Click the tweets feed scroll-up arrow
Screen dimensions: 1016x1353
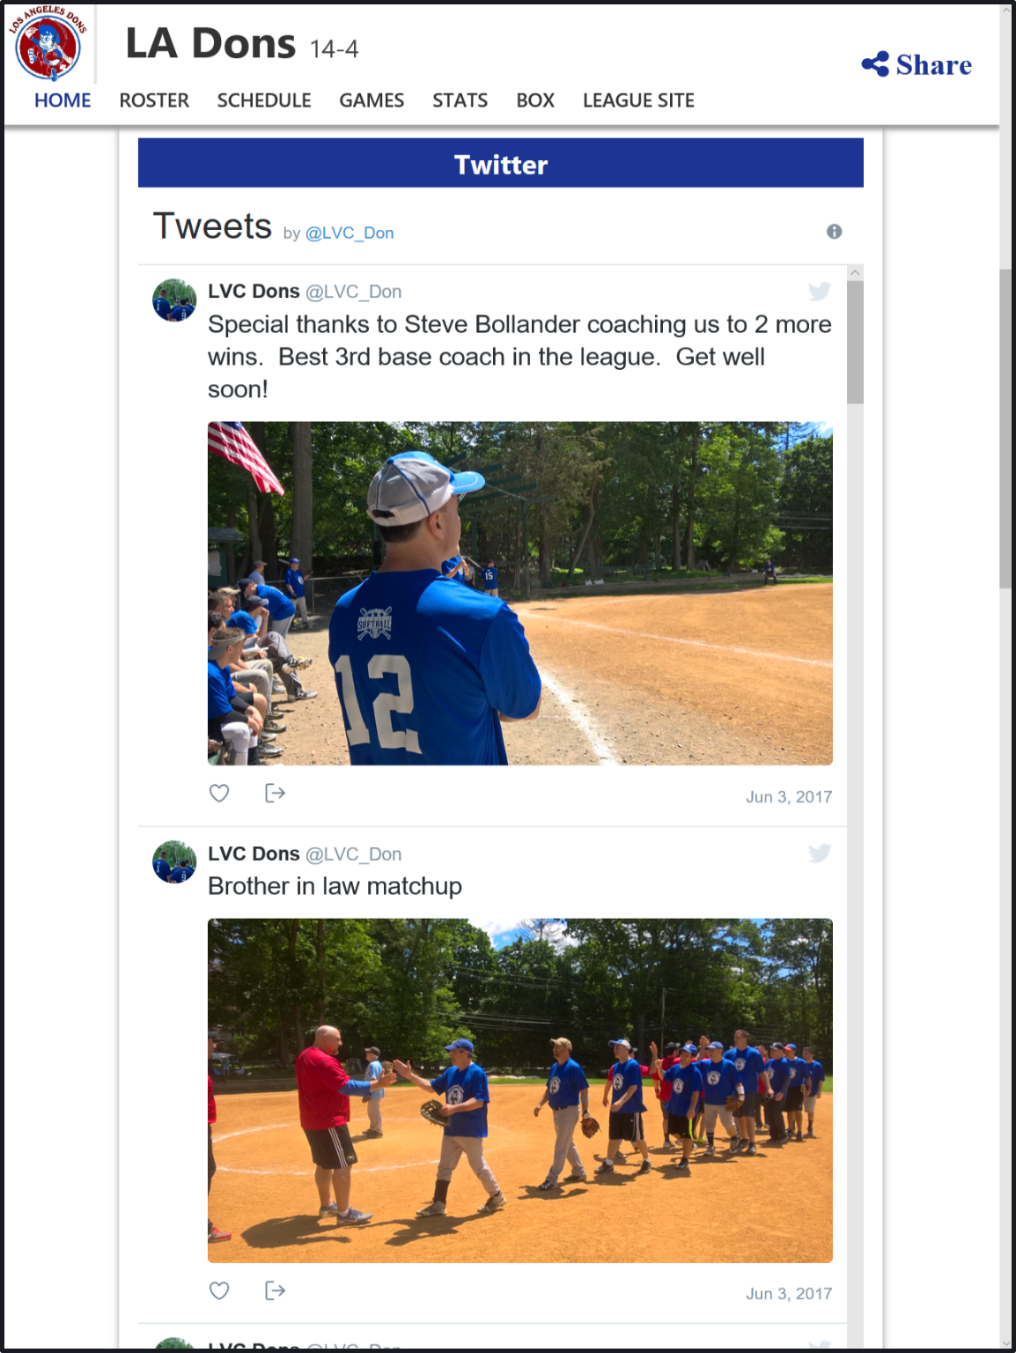tap(855, 273)
